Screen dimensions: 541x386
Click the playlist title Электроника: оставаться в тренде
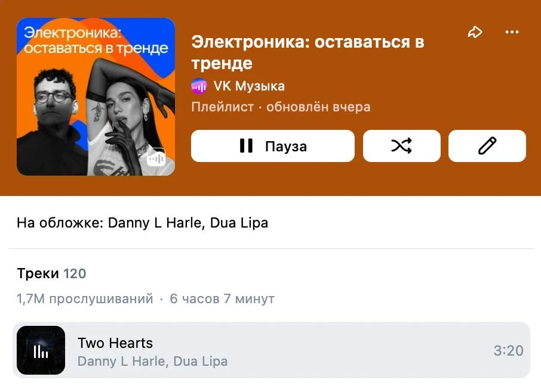308,52
